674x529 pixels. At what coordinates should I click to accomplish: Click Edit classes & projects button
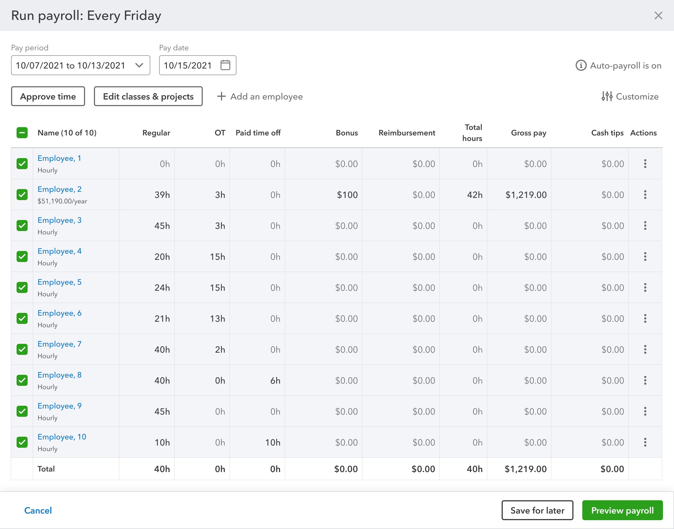pos(148,97)
